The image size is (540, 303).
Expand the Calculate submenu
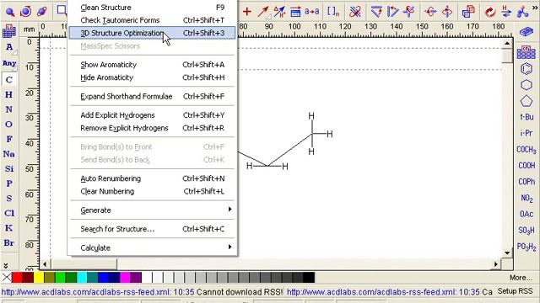(x=152, y=247)
